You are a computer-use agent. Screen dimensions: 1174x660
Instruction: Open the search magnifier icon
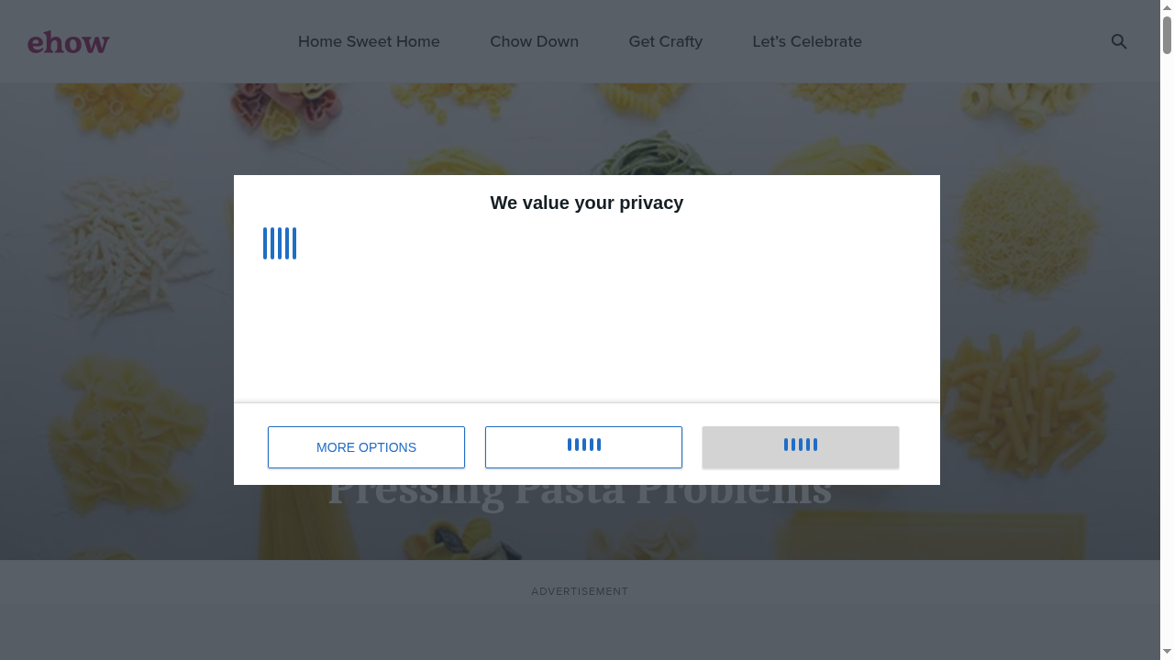(x=1119, y=41)
